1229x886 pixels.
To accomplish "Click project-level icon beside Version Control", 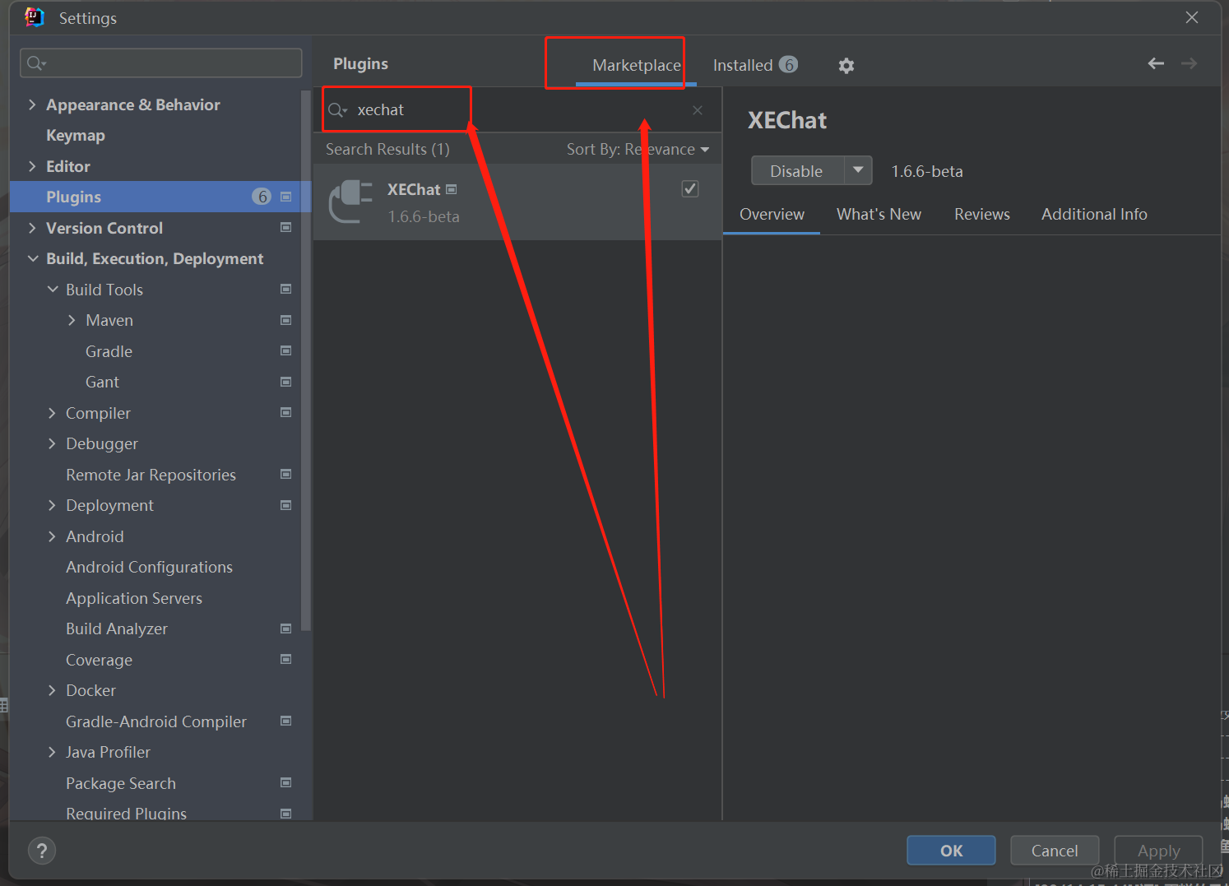I will tap(286, 227).
